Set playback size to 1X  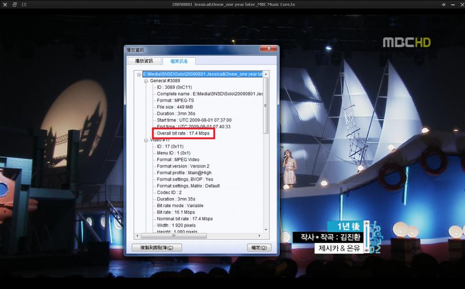pos(24,4)
